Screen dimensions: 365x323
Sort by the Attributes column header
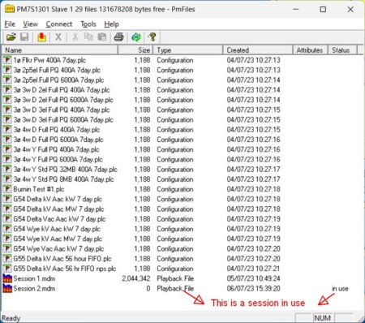click(x=310, y=50)
